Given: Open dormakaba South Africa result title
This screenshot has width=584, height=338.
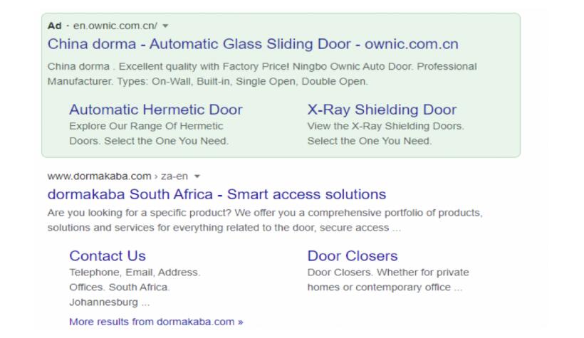Looking at the screenshot, I should pos(217,194).
